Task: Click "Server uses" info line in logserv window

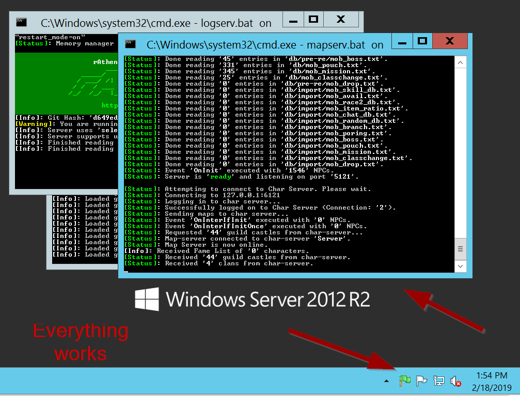Action: pos(67,130)
